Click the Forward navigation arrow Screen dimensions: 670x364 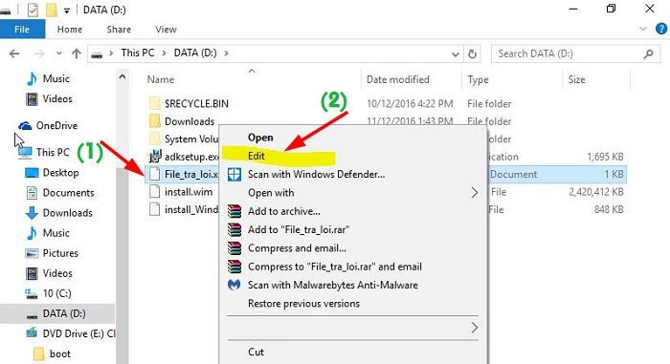(39, 54)
